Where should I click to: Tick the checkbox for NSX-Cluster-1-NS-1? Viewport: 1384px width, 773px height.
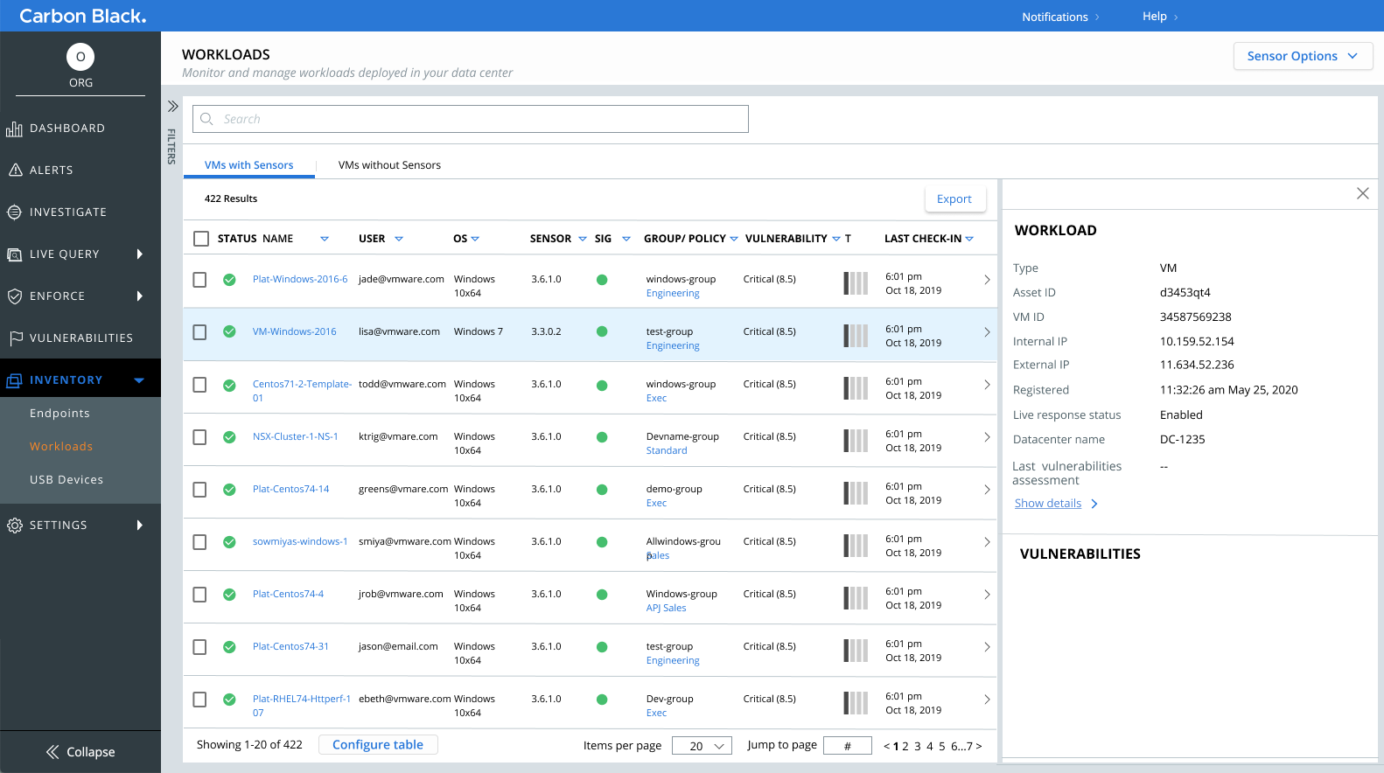pyautogui.click(x=199, y=437)
